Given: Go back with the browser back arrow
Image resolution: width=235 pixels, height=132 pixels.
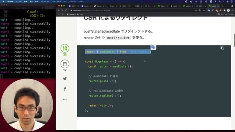Looking at the screenshot, I should (x=58, y=10).
